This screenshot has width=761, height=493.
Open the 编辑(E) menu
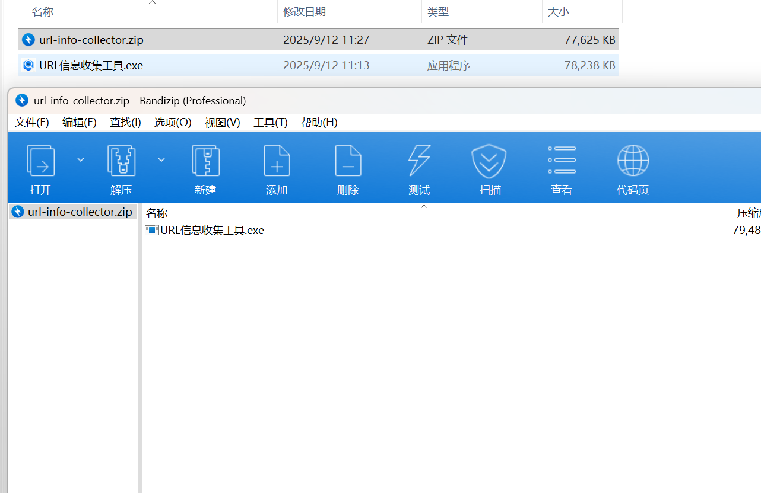79,123
